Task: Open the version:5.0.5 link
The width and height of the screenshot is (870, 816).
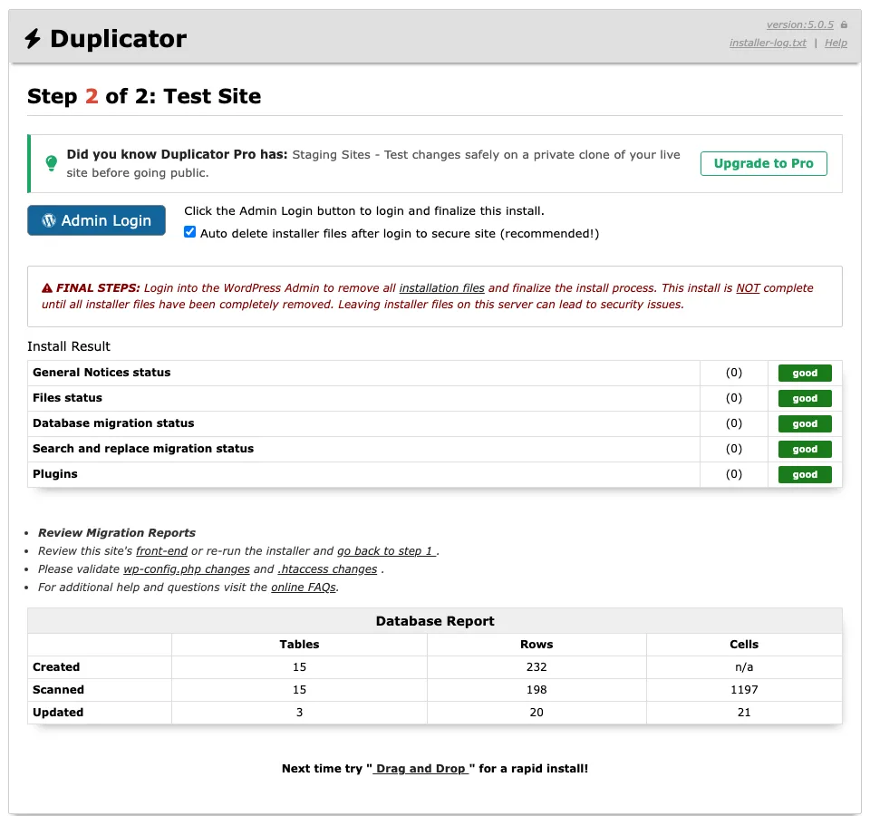Action: click(799, 25)
